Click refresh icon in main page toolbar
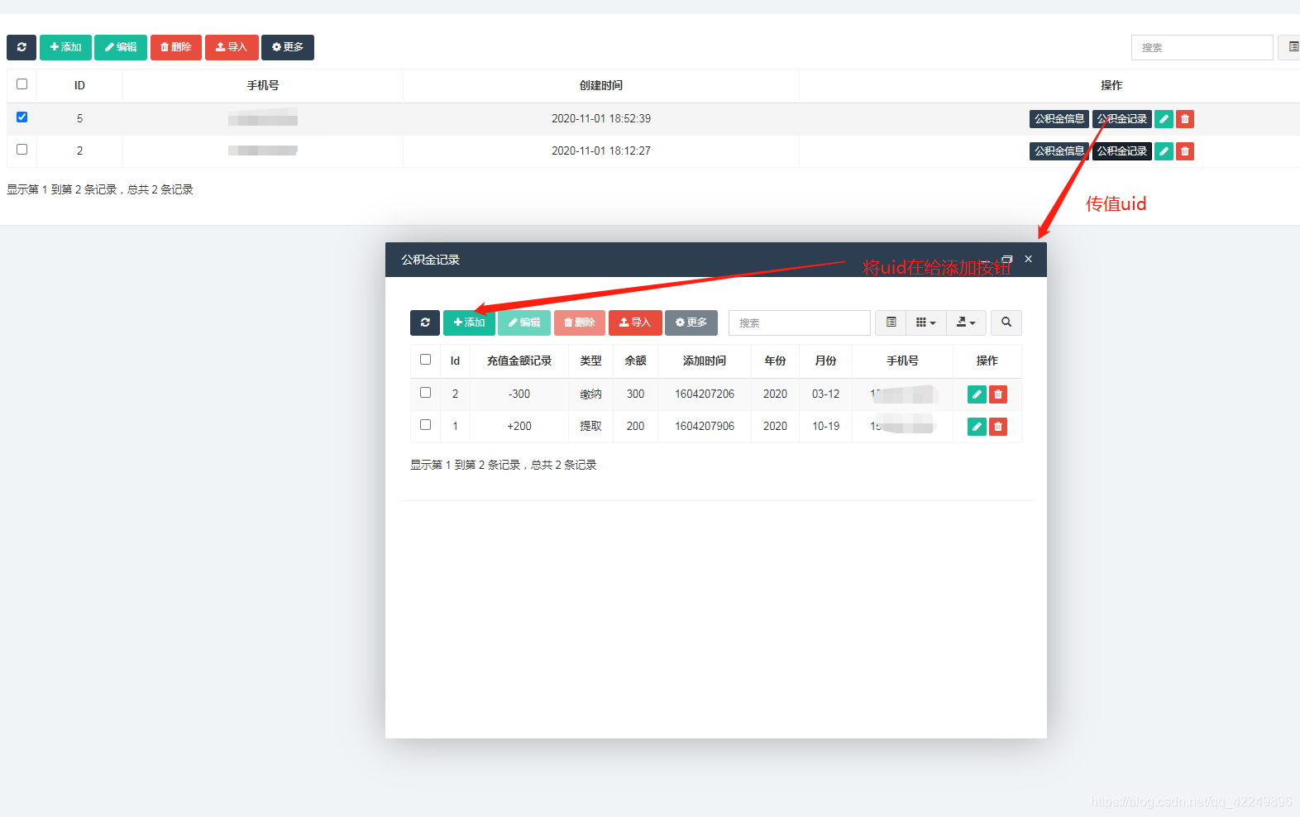This screenshot has width=1300, height=817. (22, 47)
